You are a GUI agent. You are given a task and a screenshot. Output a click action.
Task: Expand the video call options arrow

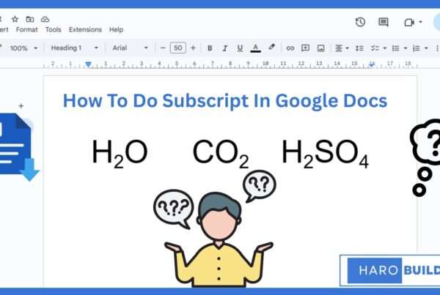420,22
